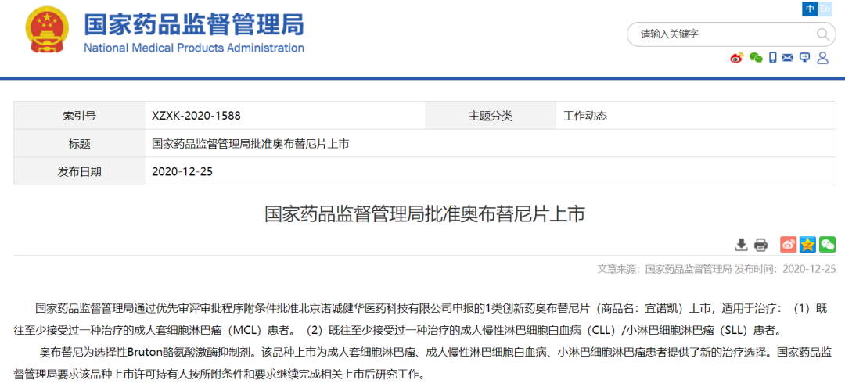
Task: Share article to Weibo red button
Action: pos(789,245)
